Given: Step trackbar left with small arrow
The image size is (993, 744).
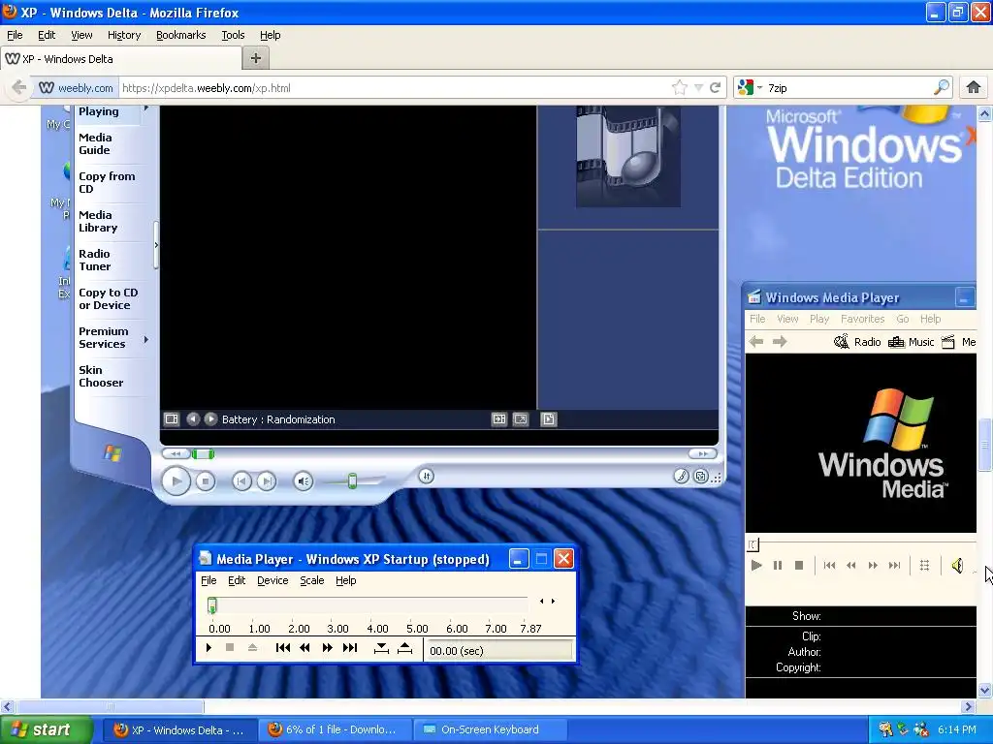Looking at the screenshot, I should [541, 601].
